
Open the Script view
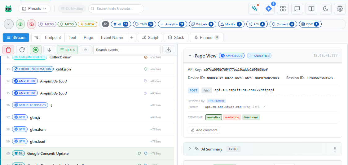pos(150,37)
